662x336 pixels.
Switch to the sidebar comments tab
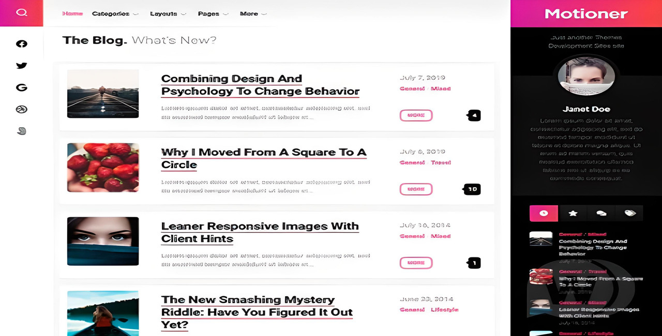point(601,213)
